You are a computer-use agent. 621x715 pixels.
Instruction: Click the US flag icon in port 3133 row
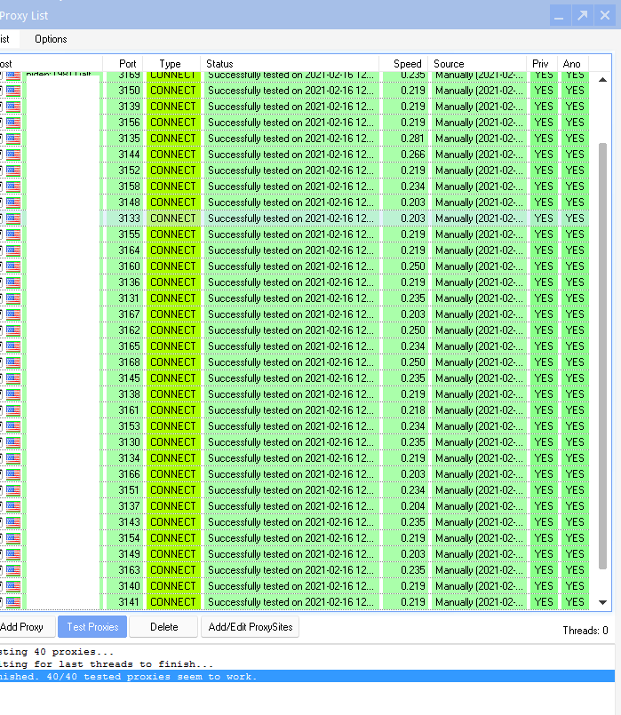[x=13, y=218]
